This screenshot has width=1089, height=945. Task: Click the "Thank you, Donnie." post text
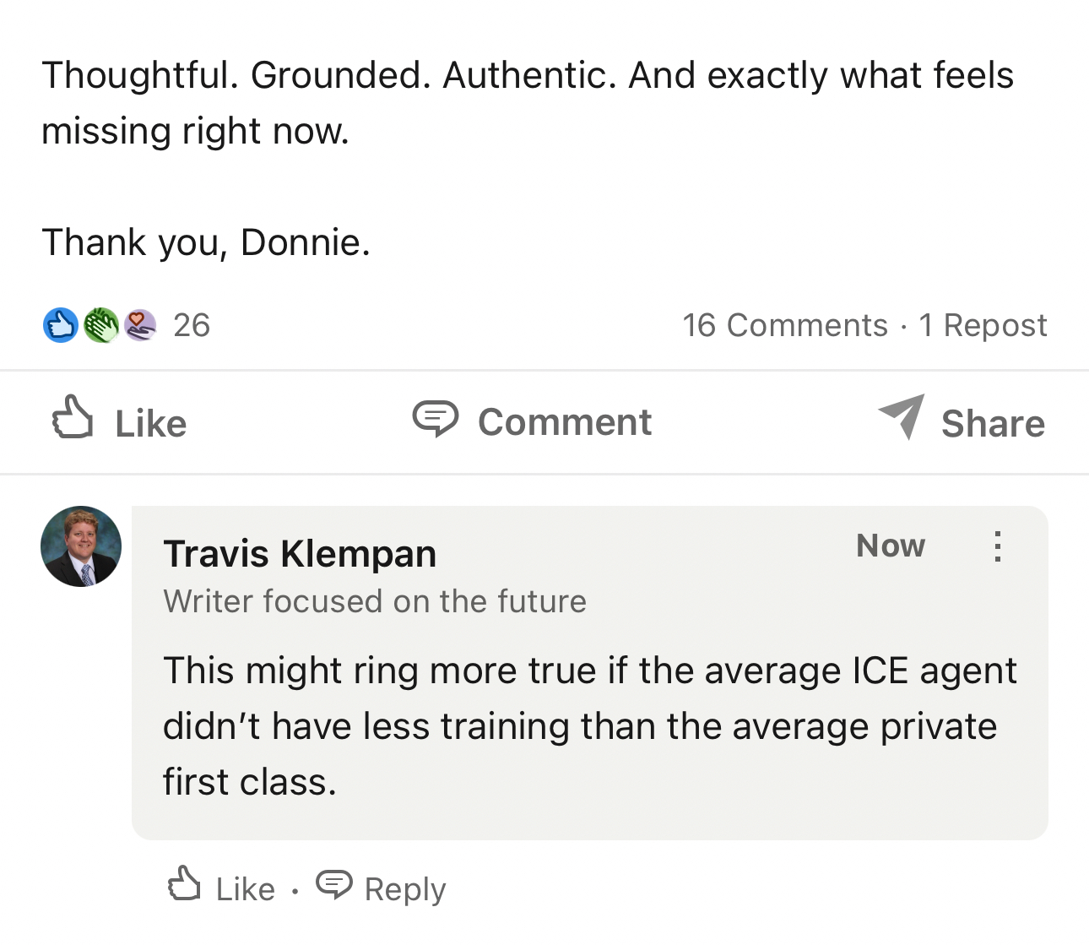click(x=206, y=242)
